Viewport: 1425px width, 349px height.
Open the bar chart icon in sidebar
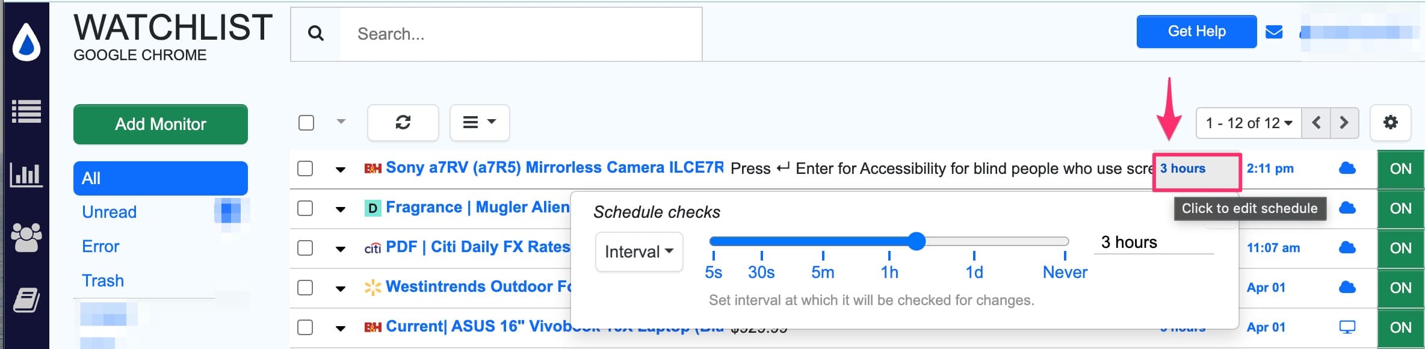(26, 175)
